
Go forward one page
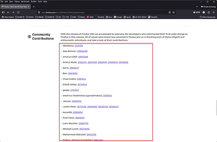(x=13, y=13)
